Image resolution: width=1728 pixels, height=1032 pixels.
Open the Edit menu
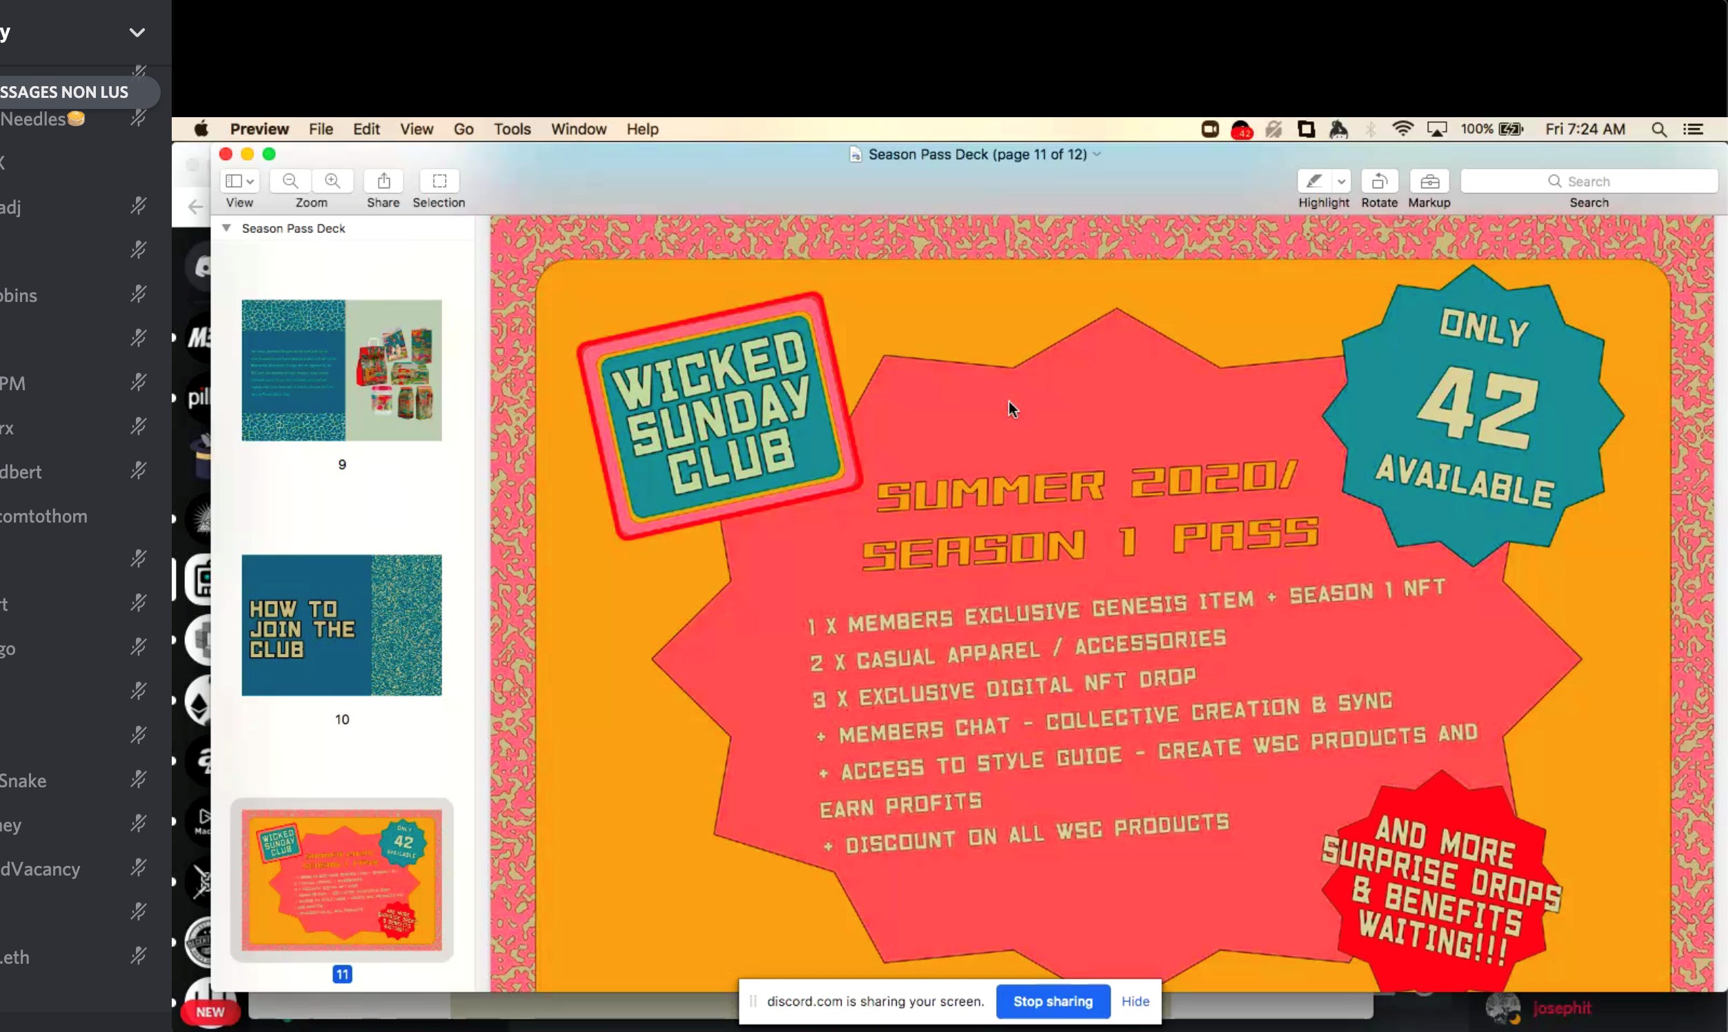[366, 129]
